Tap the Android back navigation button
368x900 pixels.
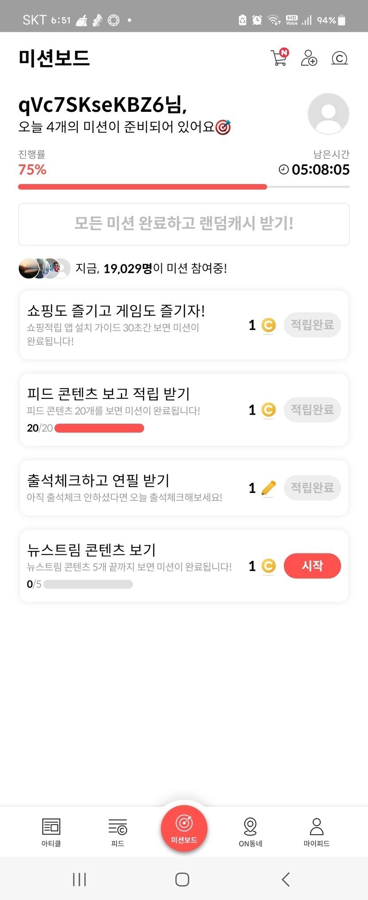point(286,879)
